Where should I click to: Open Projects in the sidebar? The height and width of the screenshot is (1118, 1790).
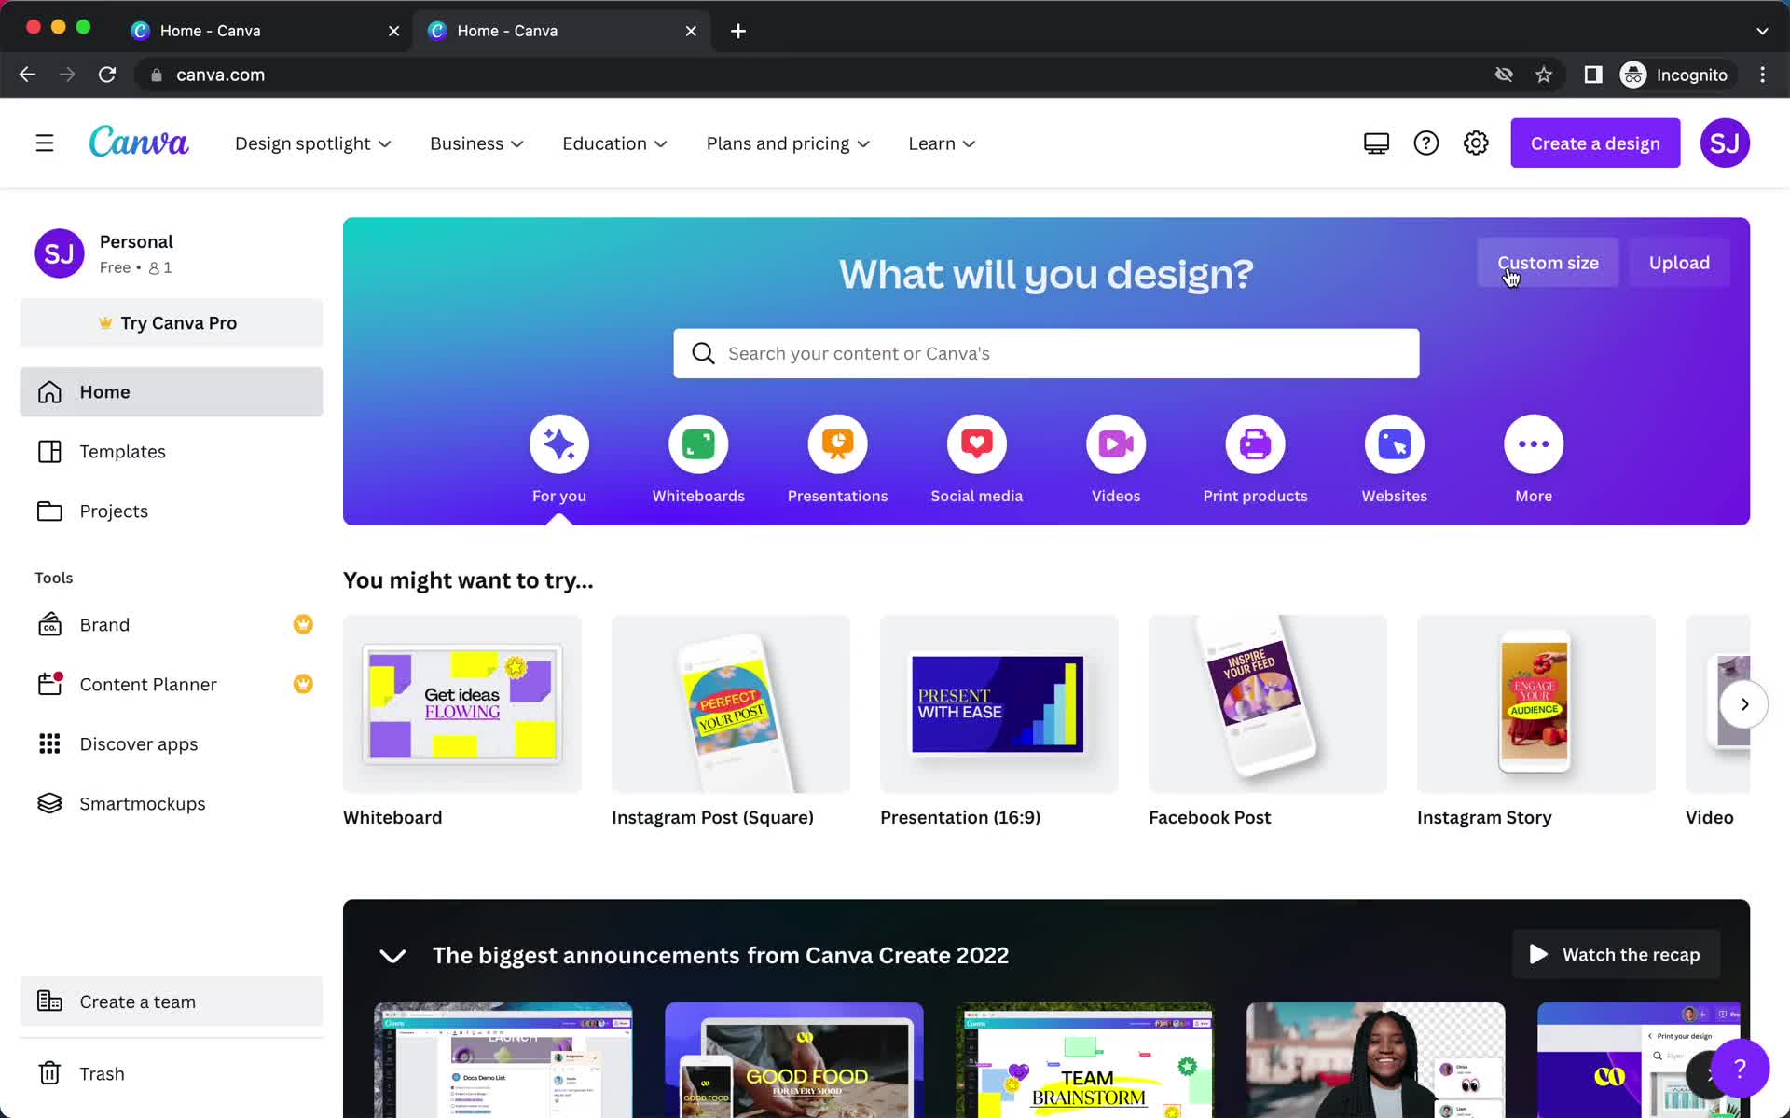[x=172, y=511]
